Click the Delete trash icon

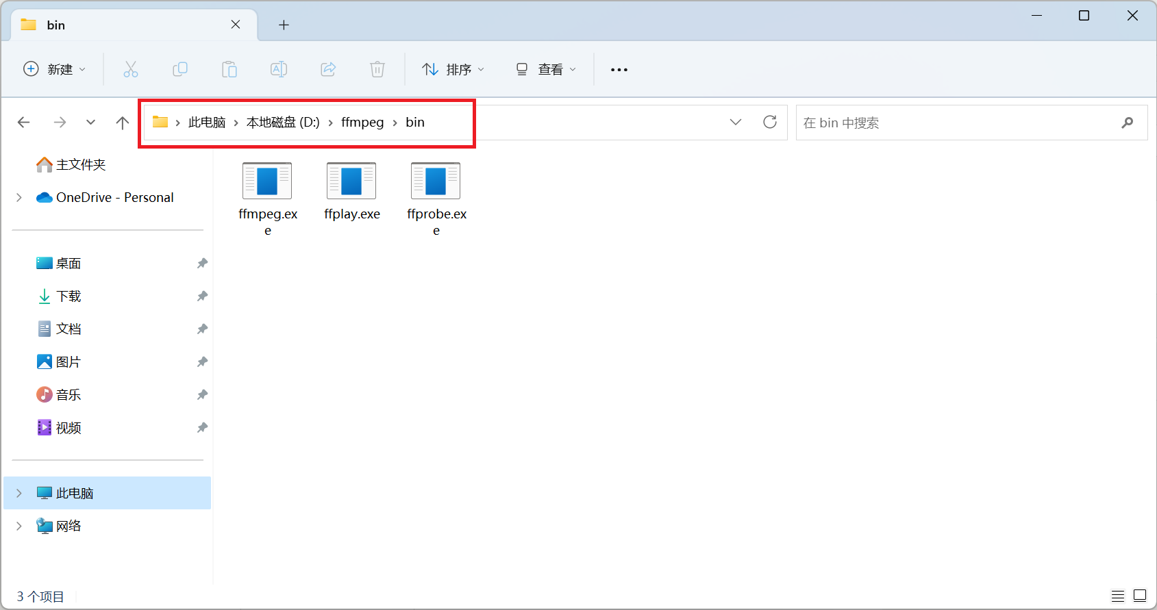pyautogui.click(x=377, y=69)
